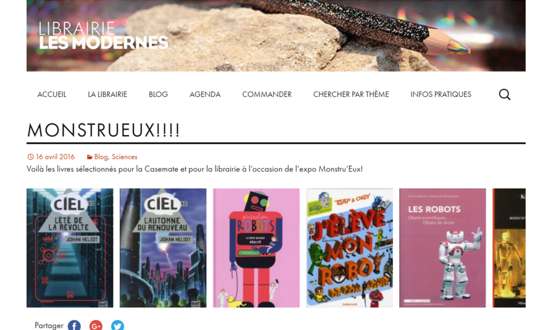Share the post on Facebook
The height and width of the screenshot is (330, 556).
click(x=74, y=326)
